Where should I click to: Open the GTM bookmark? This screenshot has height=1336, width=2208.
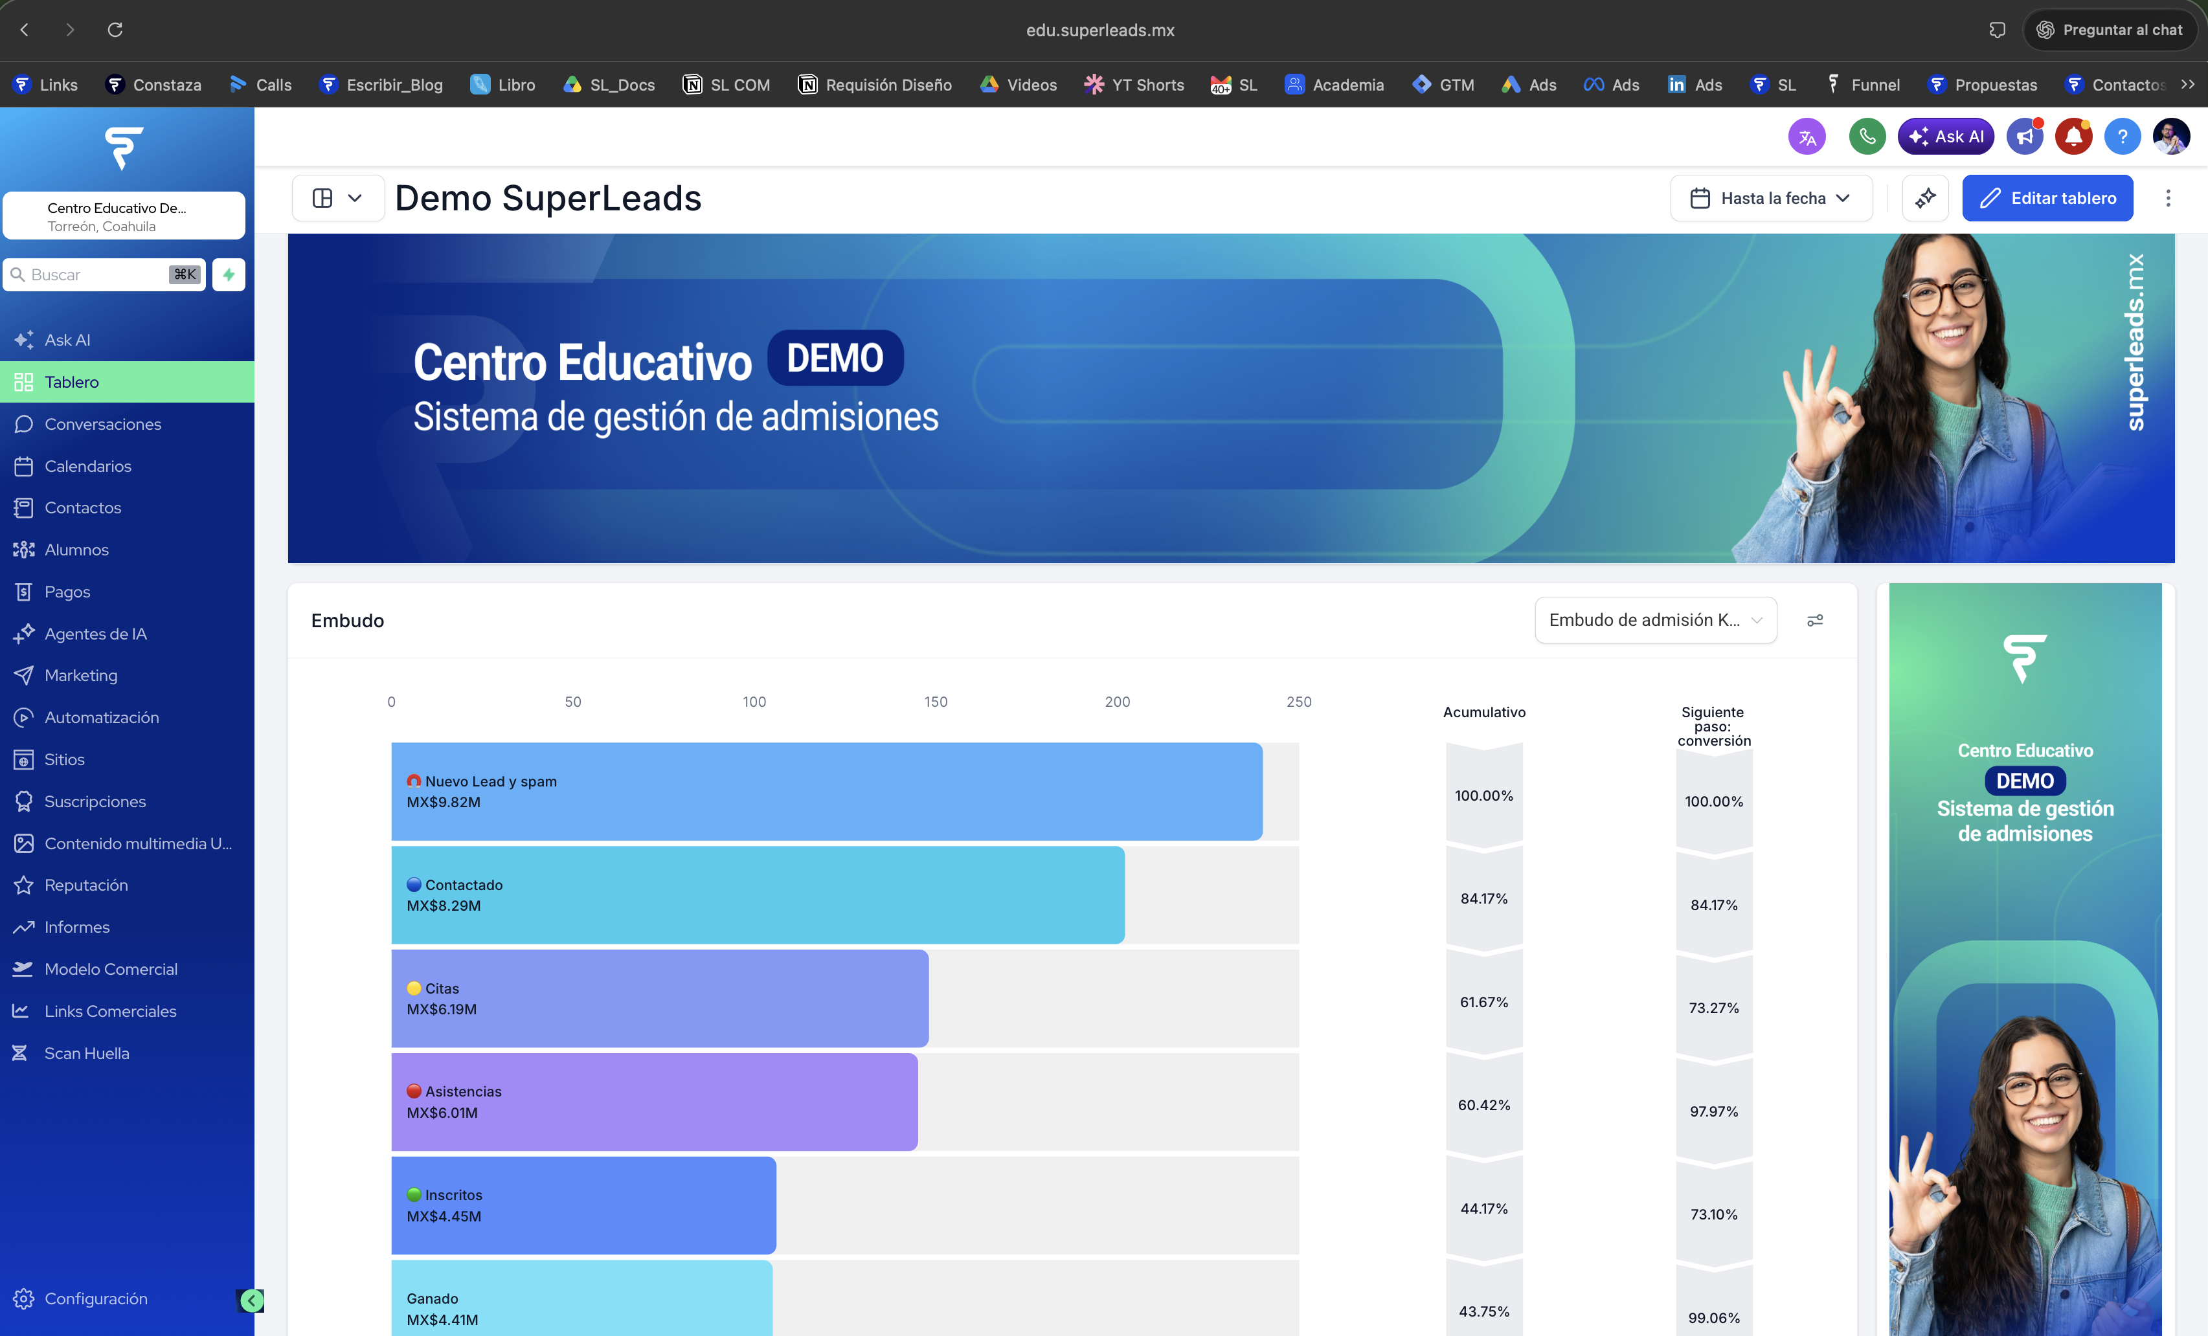coord(1443,84)
